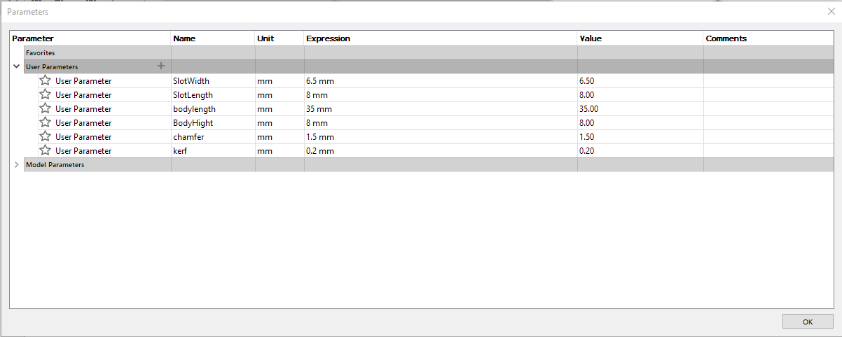Select the 35.00 value cell
This screenshot has height=337, width=842.
point(640,108)
